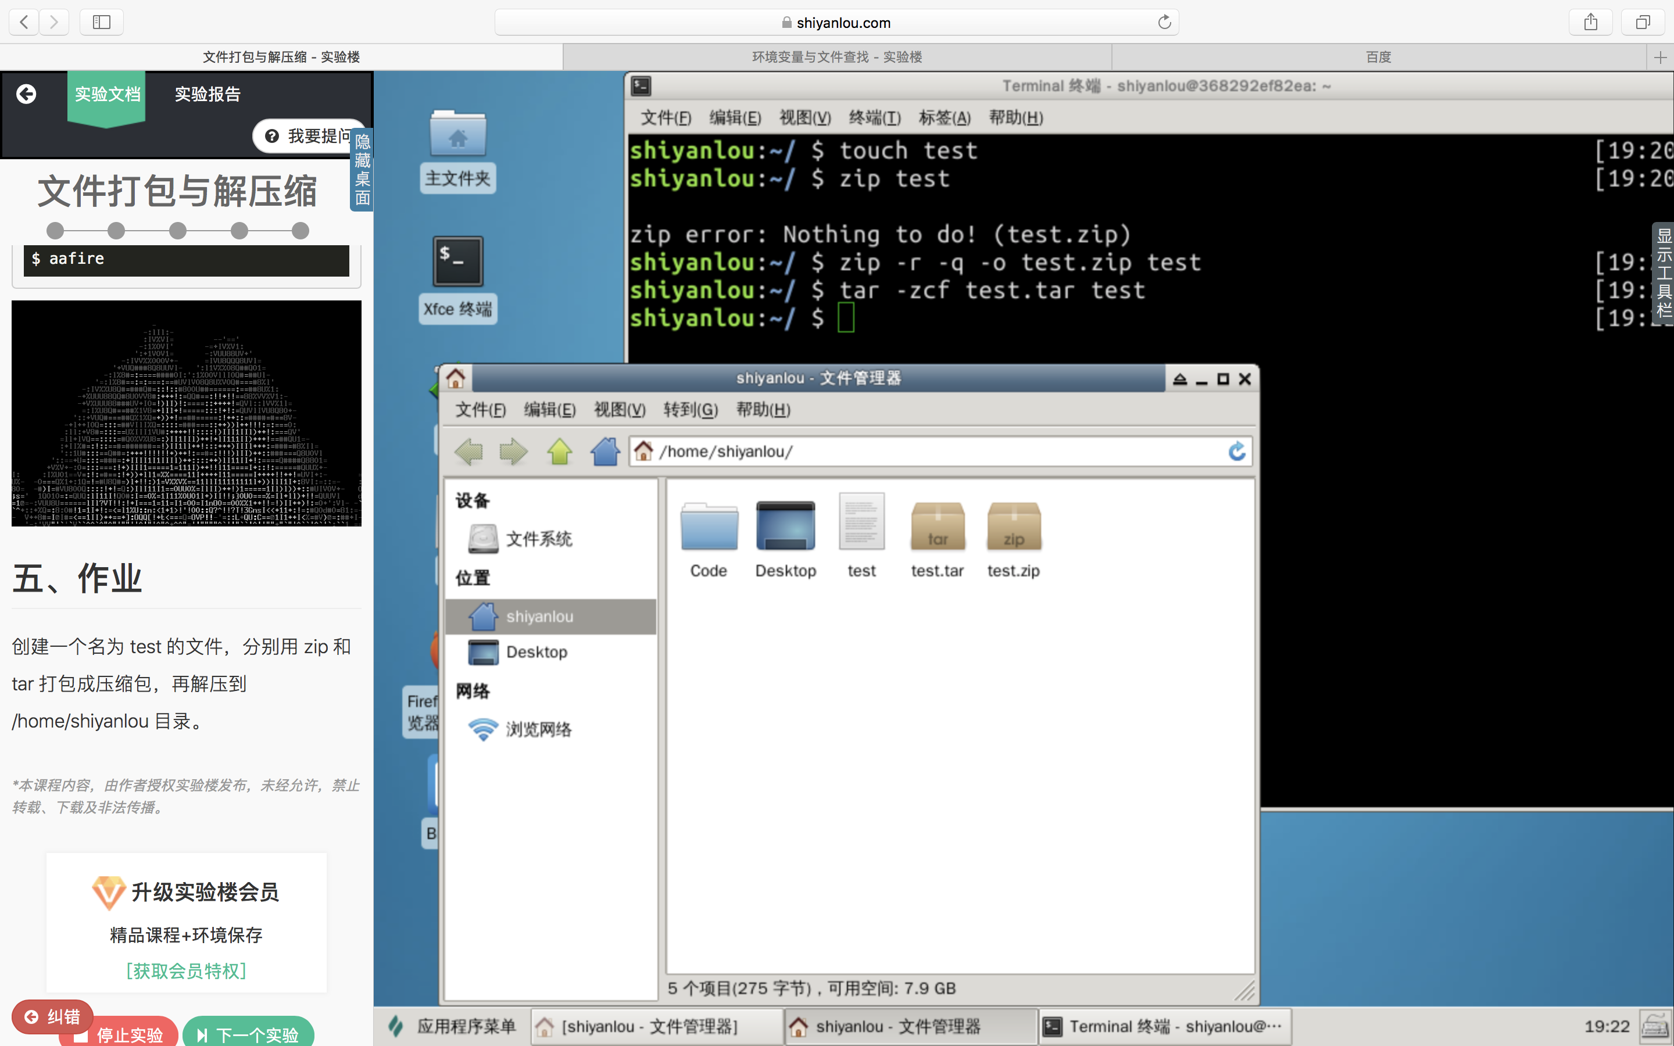Viewport: 1674px width, 1046px height.
Task: Toggle the Safari sidebar button
Action: coord(102,22)
